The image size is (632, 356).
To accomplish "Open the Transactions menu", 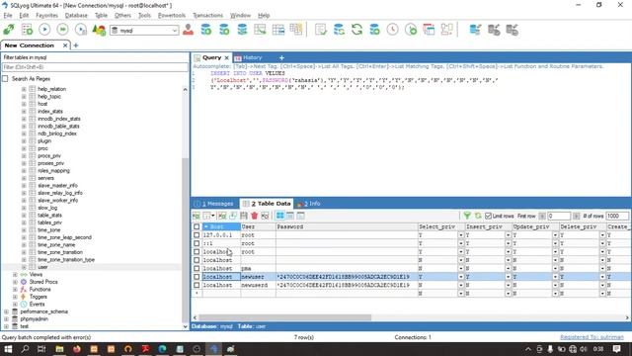I will pyautogui.click(x=207, y=16).
